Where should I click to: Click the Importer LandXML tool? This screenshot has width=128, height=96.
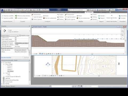pos(8,16)
